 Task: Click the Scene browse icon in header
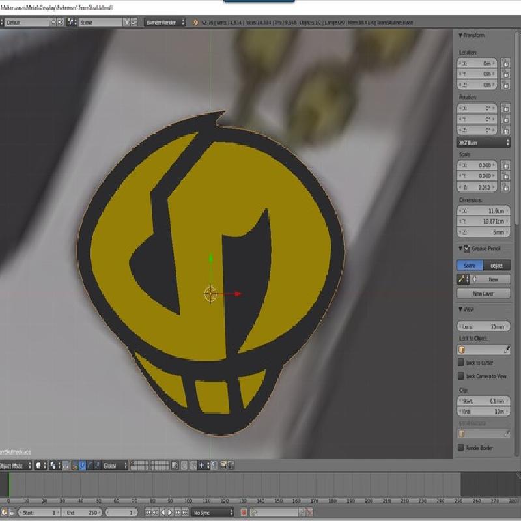click(72, 22)
